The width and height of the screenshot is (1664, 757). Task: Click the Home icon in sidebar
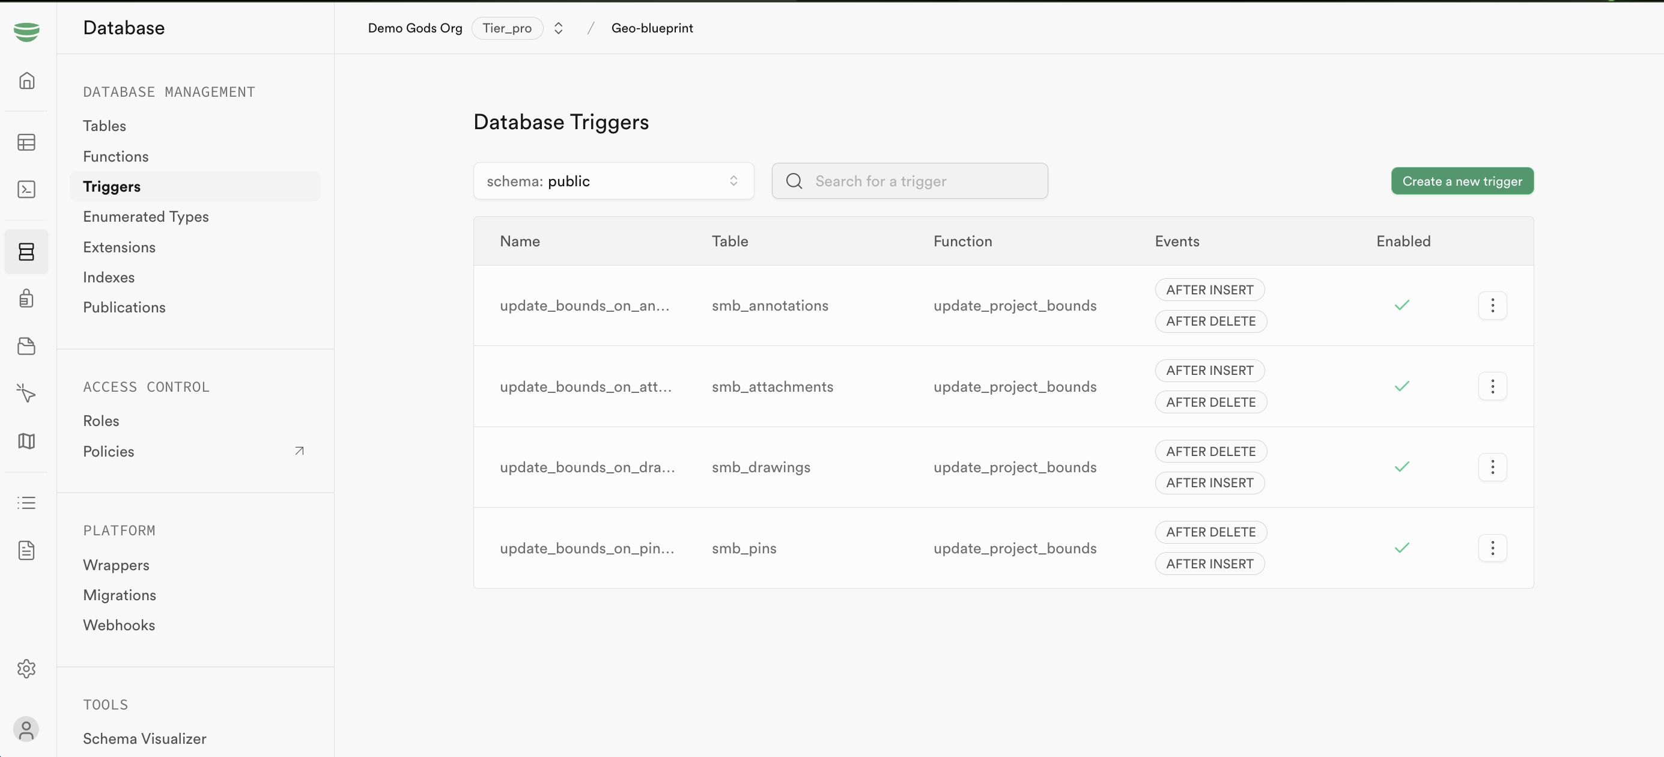pos(26,81)
